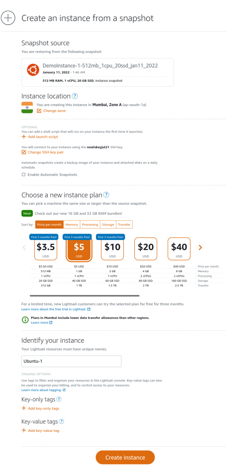Click the instance name field Ubuntu-1
The width and height of the screenshot is (226, 470).
point(71,361)
